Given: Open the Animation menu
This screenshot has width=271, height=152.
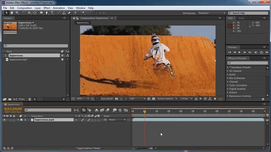Looking at the screenshot, I should click(59, 8).
